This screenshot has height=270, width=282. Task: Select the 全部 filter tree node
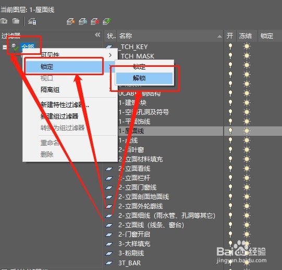(28, 47)
